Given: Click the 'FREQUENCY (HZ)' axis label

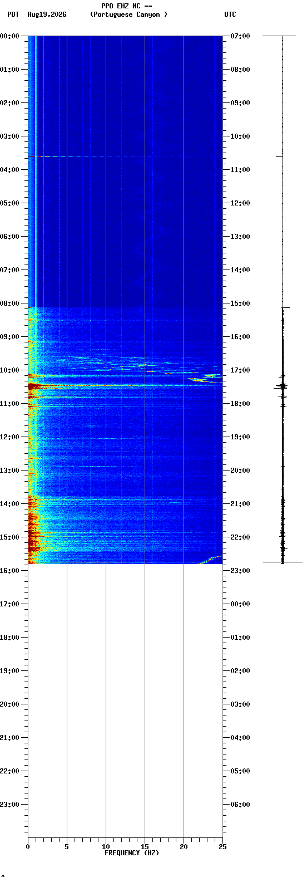Looking at the screenshot, I should pyautogui.click(x=132, y=853).
